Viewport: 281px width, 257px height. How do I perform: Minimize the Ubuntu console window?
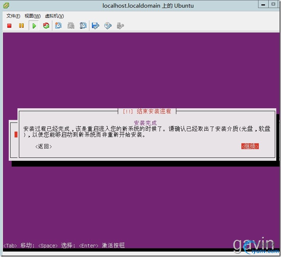[263, 4]
